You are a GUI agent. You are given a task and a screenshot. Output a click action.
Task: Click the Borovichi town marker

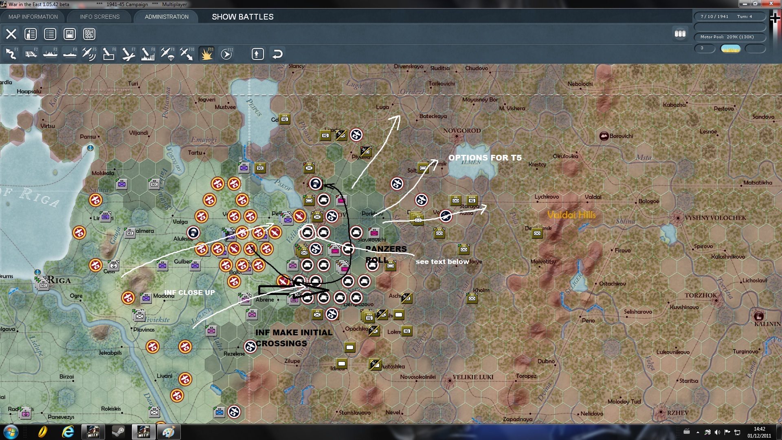click(604, 136)
